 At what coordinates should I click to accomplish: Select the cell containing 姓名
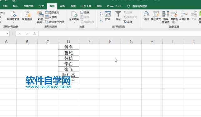68,47
